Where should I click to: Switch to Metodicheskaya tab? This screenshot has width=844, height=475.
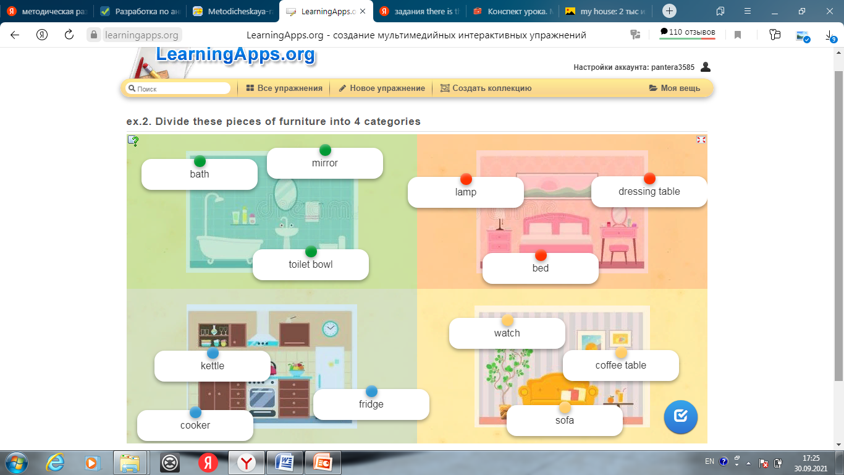click(x=232, y=11)
